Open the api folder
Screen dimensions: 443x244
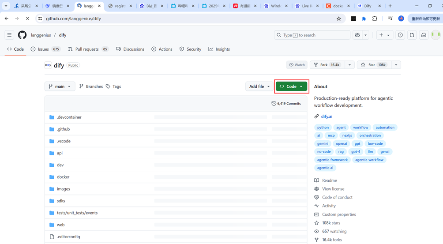60,153
